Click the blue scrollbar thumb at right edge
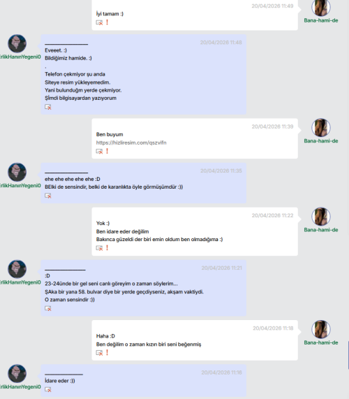Viewport: 349px width, 399px height. 348,355
